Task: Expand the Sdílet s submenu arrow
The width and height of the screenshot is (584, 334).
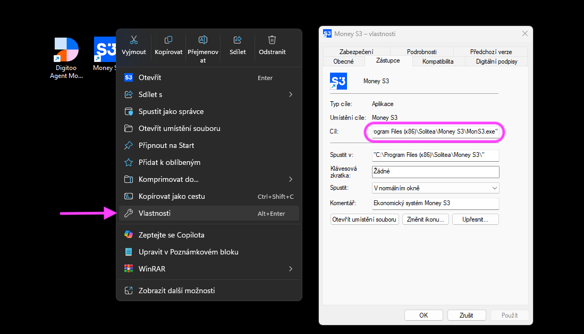Action: pos(291,94)
